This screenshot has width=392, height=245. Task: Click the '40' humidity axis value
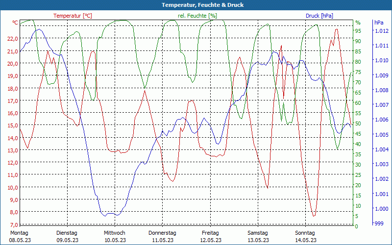(358, 144)
